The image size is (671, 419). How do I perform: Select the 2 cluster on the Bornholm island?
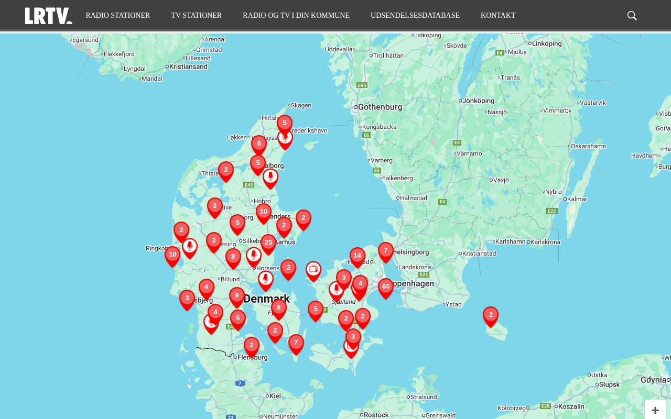tap(491, 317)
